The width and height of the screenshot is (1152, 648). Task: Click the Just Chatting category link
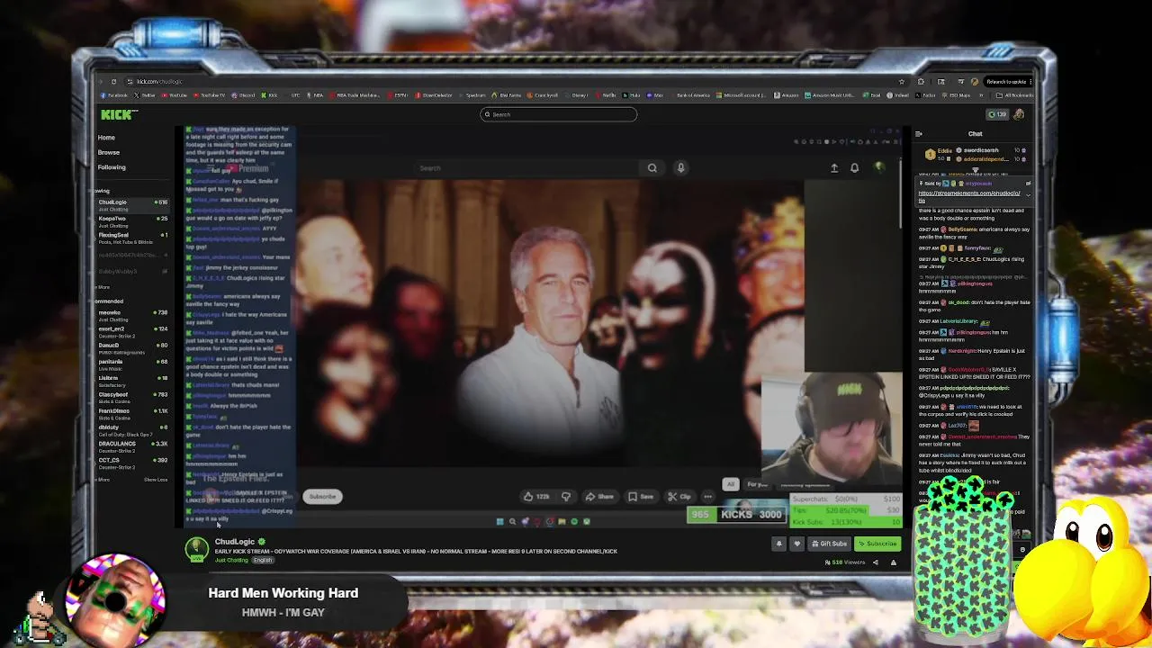tap(231, 561)
